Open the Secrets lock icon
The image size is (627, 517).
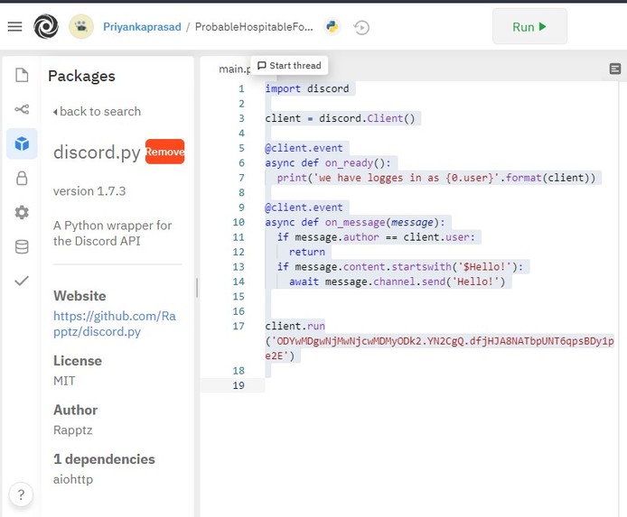pos(22,178)
